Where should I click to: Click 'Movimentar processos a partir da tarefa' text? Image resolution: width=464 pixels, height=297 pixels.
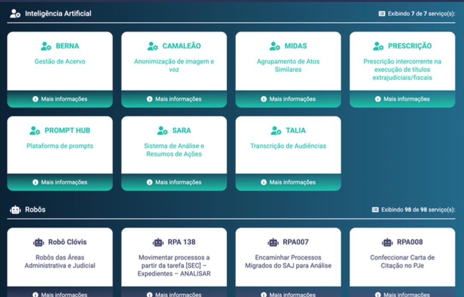(174, 266)
